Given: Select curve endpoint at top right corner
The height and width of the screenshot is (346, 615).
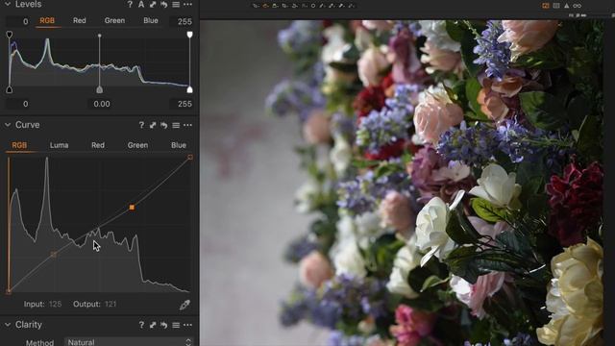Looking at the screenshot, I should [x=190, y=157].
